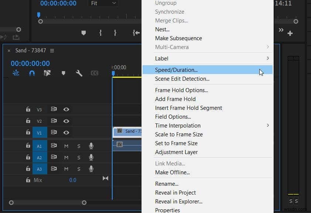Click the Add Marker icon in timeline

pos(63,73)
